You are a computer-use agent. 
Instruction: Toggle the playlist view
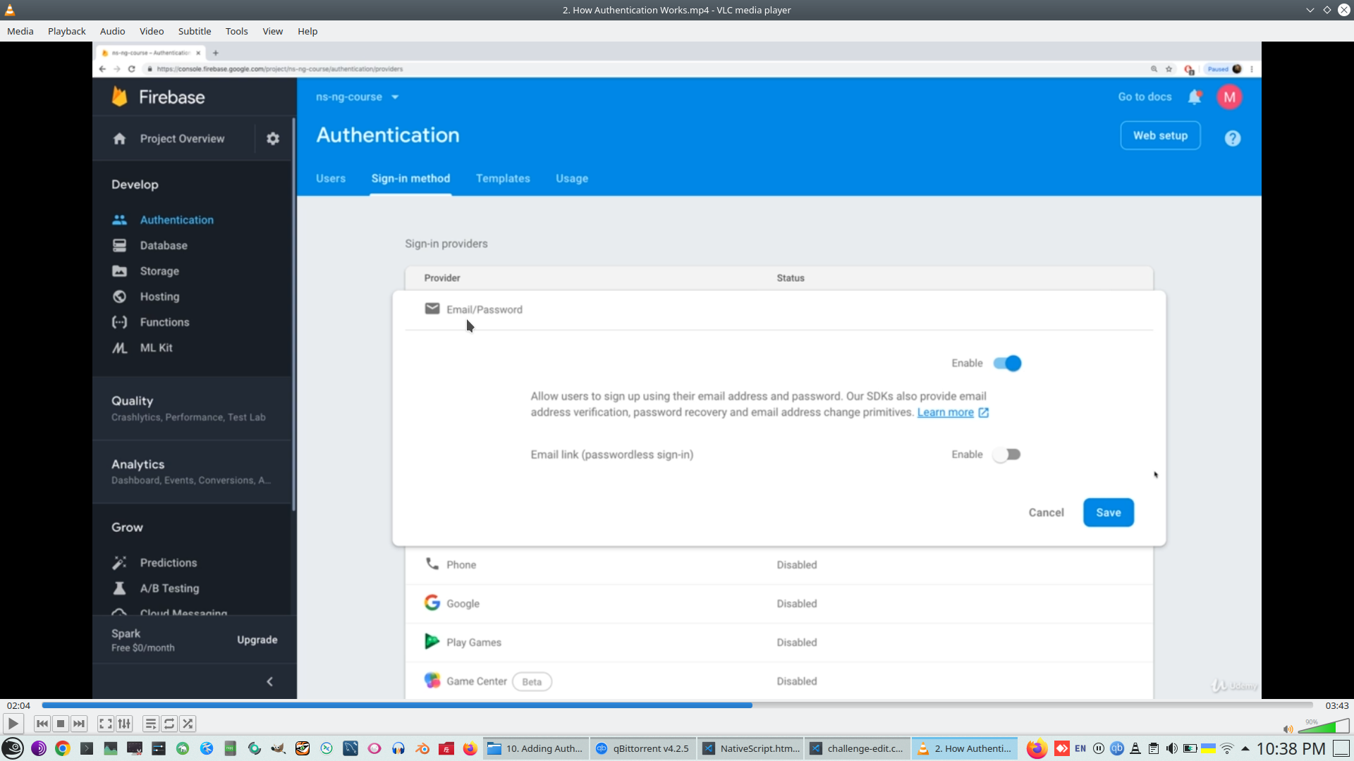click(150, 724)
